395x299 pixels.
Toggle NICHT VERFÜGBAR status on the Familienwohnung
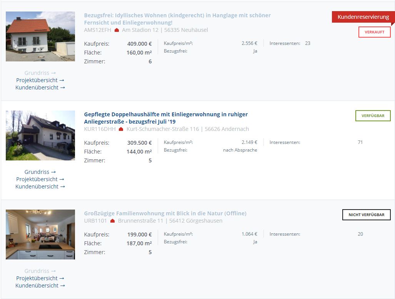(x=366, y=215)
